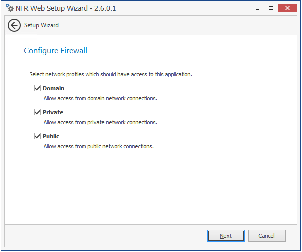Toggle the Private checkbox box
The height and width of the screenshot is (252, 302).
[37, 112]
